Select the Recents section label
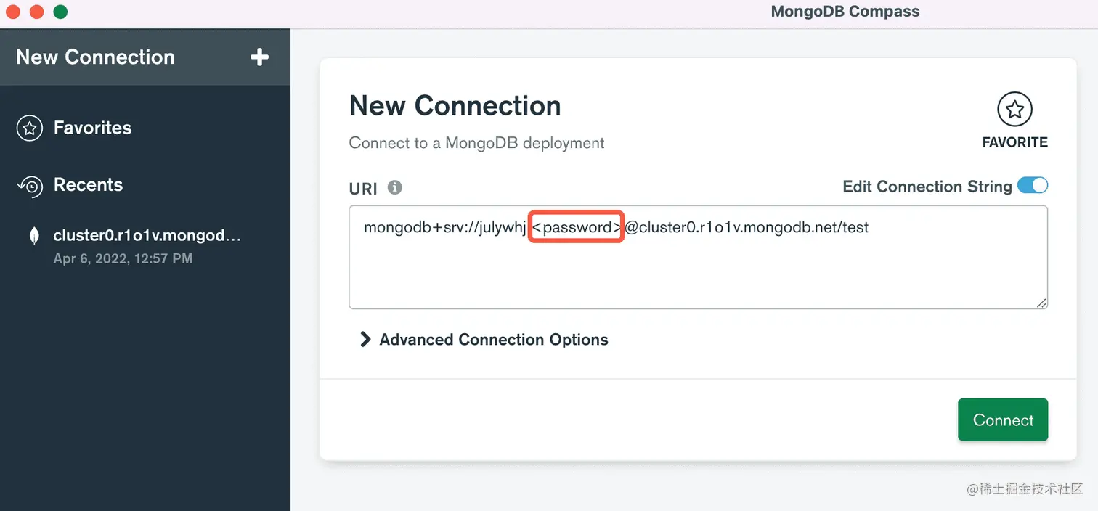The image size is (1098, 511). (88, 185)
